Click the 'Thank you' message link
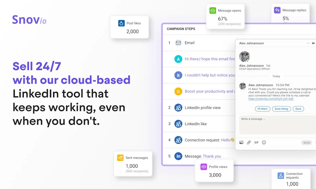 tap(212, 156)
